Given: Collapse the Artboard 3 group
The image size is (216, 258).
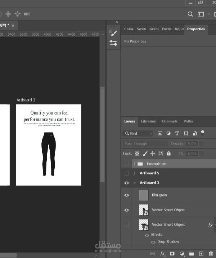Looking at the screenshot, I should coord(135,183).
